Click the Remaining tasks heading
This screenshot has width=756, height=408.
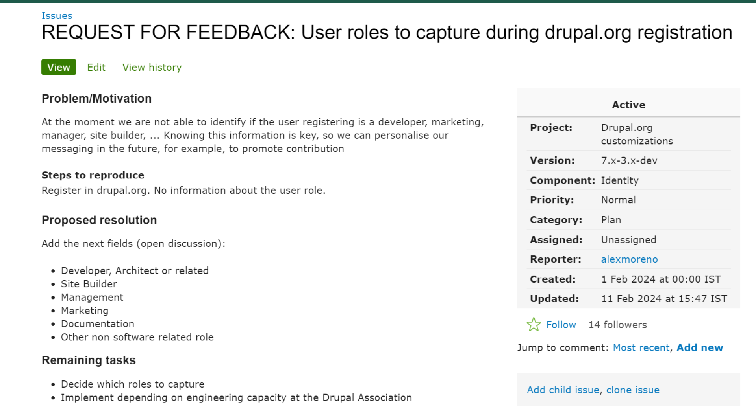click(x=89, y=360)
